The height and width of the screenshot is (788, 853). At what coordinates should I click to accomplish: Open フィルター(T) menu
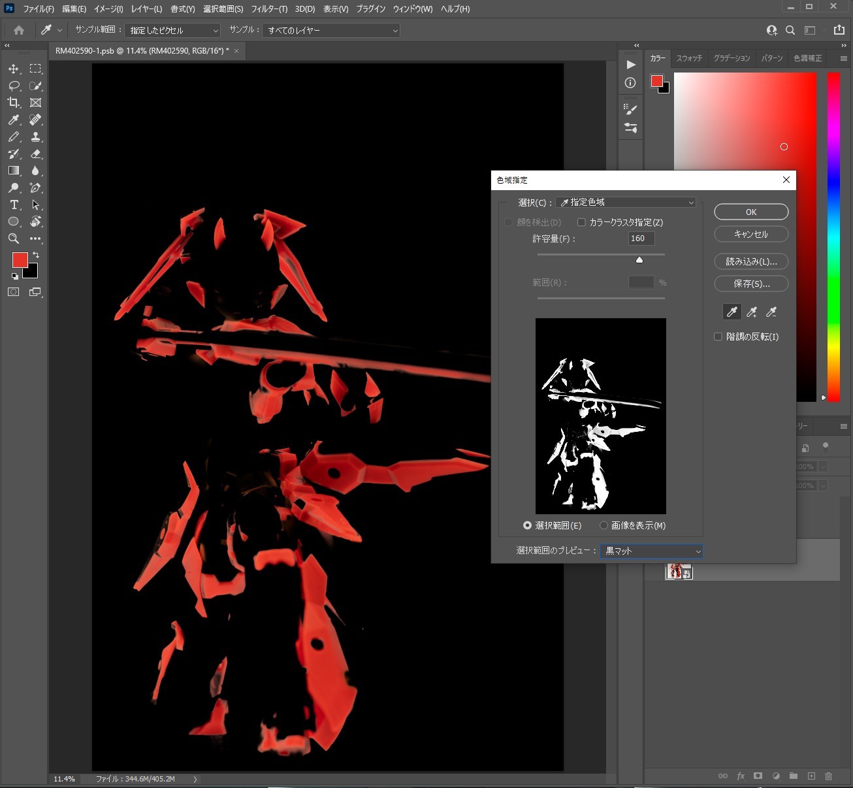(269, 9)
